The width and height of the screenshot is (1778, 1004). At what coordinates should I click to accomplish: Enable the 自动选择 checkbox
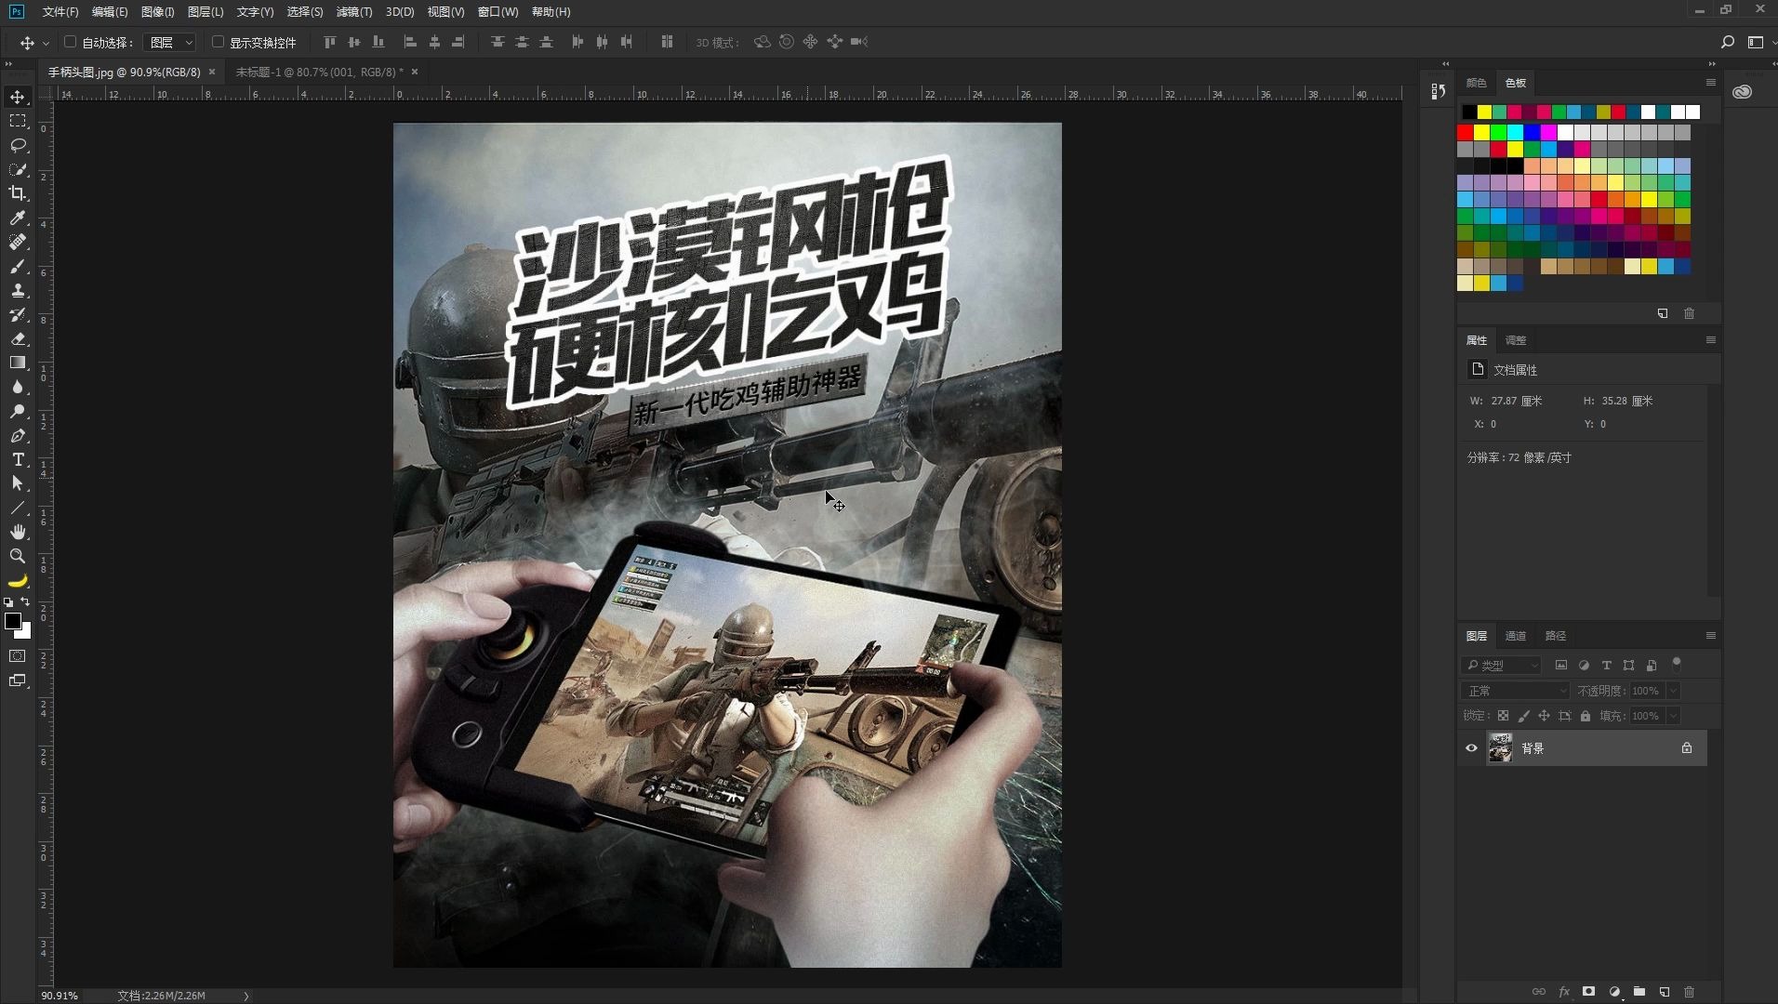pos(70,42)
